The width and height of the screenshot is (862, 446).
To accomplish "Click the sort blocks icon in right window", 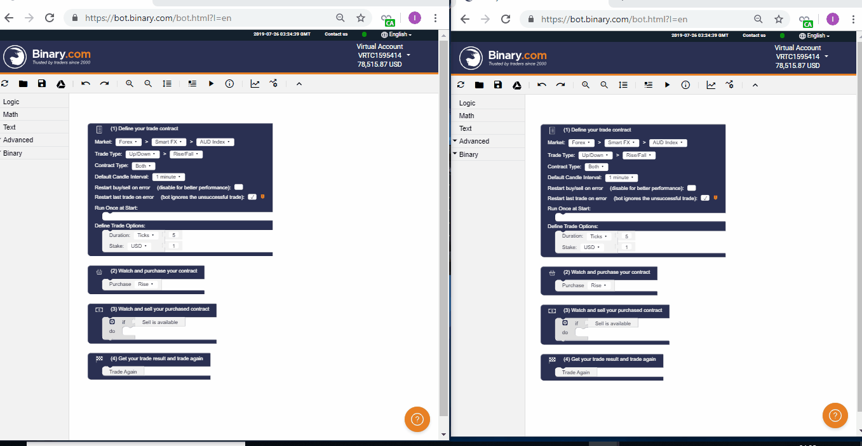I will tap(623, 85).
